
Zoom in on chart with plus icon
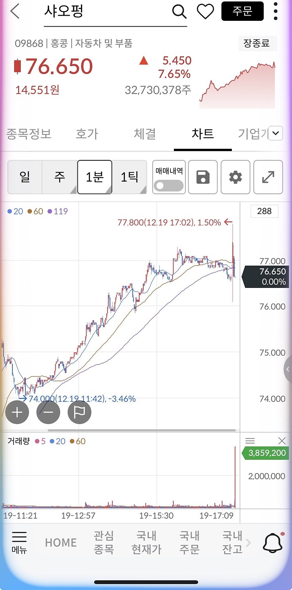[x=17, y=412]
